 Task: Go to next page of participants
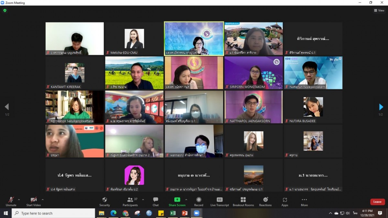[381, 107]
